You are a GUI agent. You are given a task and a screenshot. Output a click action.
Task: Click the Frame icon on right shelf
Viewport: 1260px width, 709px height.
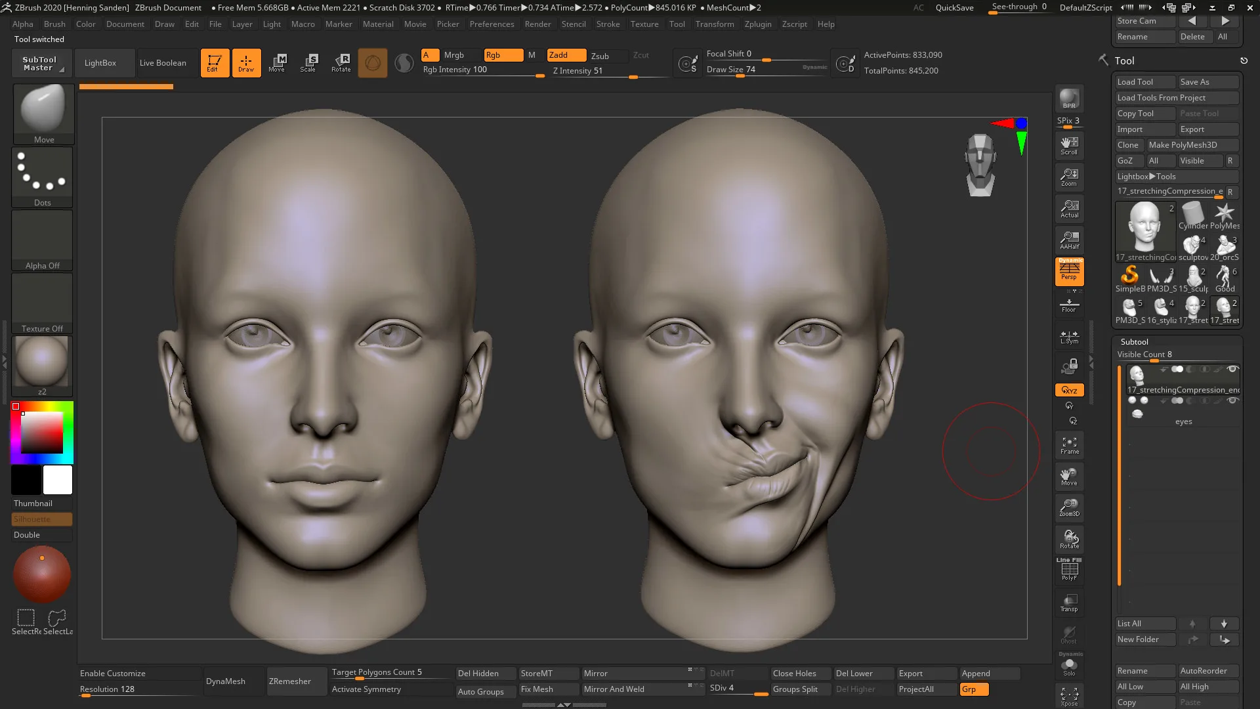1069,445
